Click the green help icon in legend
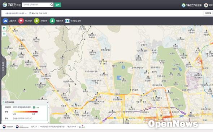This screenshot has height=132, width=213. [x=34, y=107]
